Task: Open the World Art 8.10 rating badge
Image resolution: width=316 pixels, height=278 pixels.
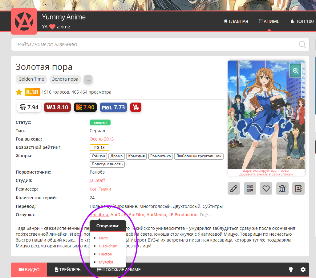Action: pos(57,107)
